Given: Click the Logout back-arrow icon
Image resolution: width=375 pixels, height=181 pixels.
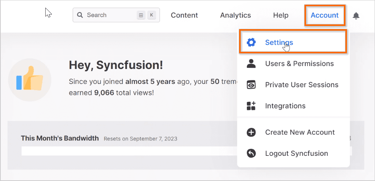Looking at the screenshot, I should [x=251, y=153].
